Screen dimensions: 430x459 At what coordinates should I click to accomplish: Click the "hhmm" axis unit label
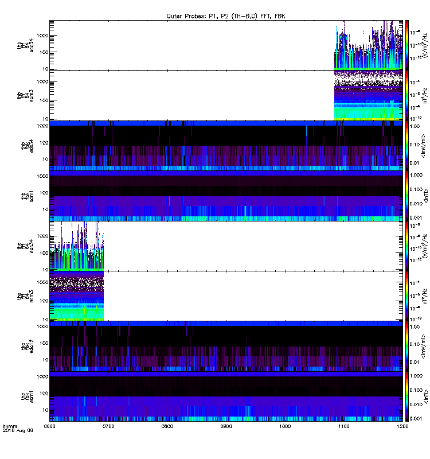pos(10,426)
